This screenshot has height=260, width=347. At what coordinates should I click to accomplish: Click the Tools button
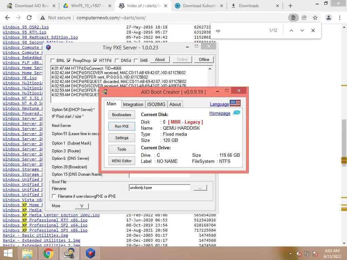tap(122, 149)
